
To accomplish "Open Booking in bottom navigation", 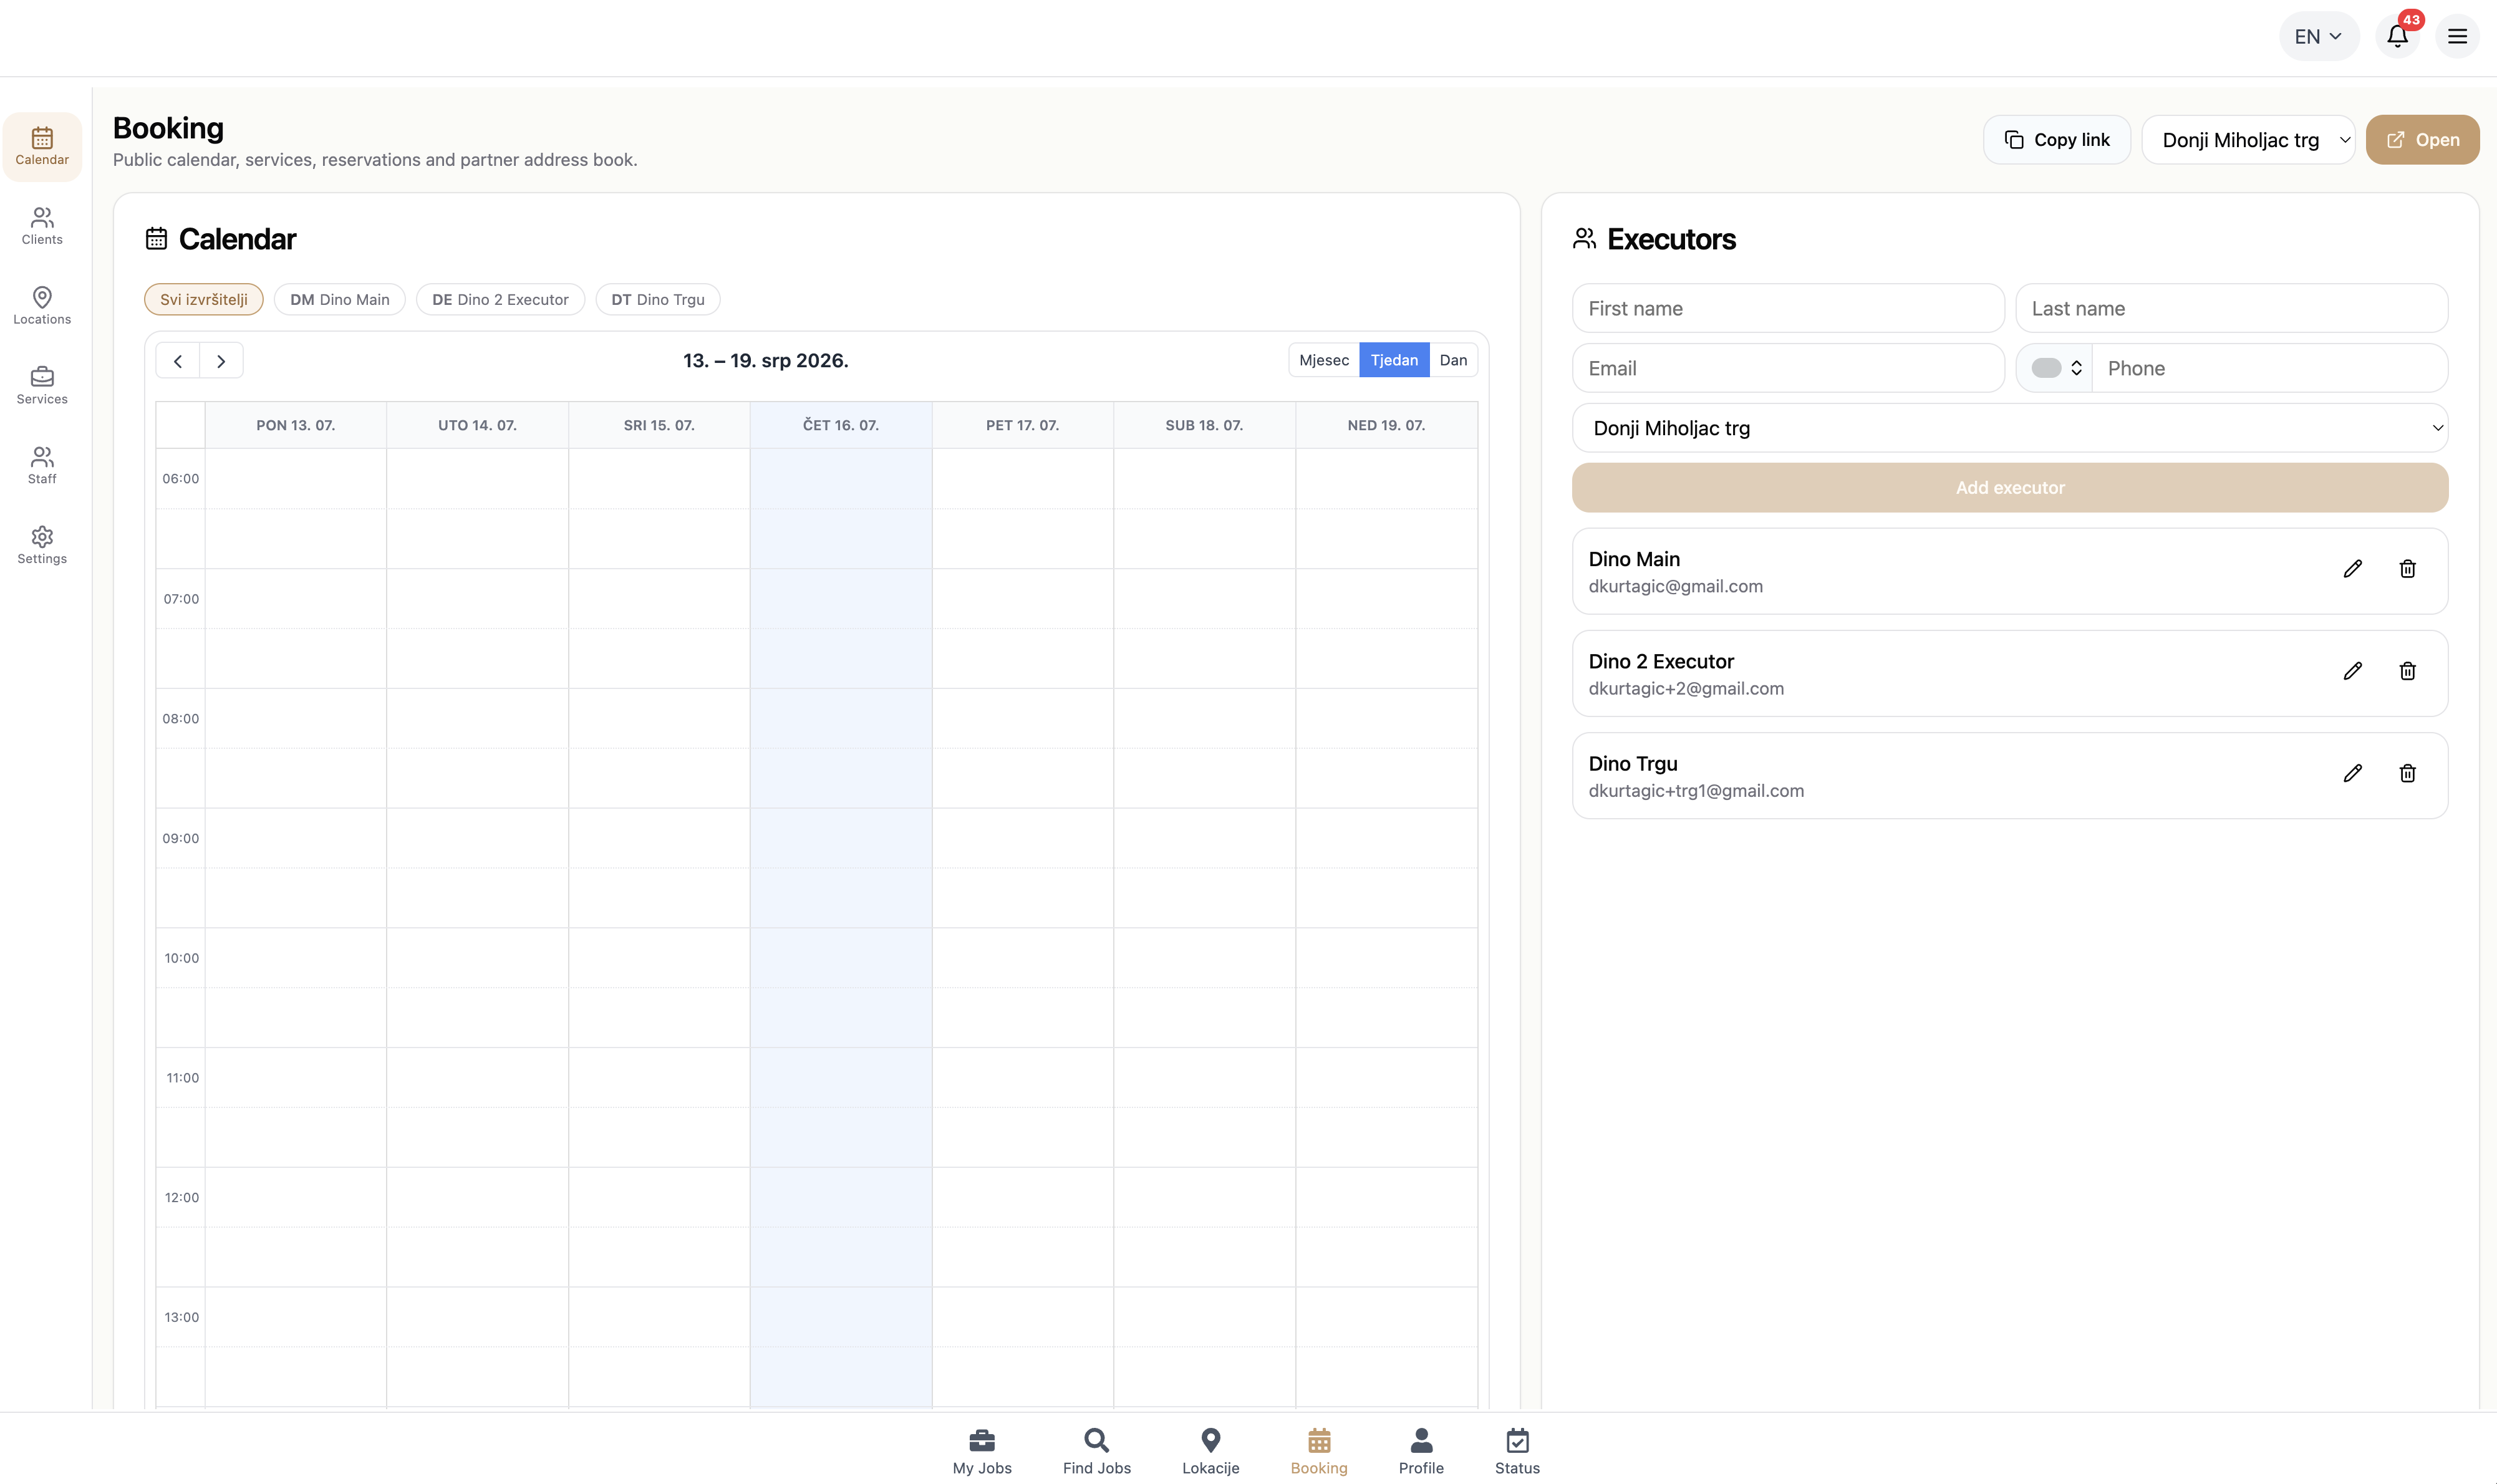I will pyautogui.click(x=1319, y=1451).
